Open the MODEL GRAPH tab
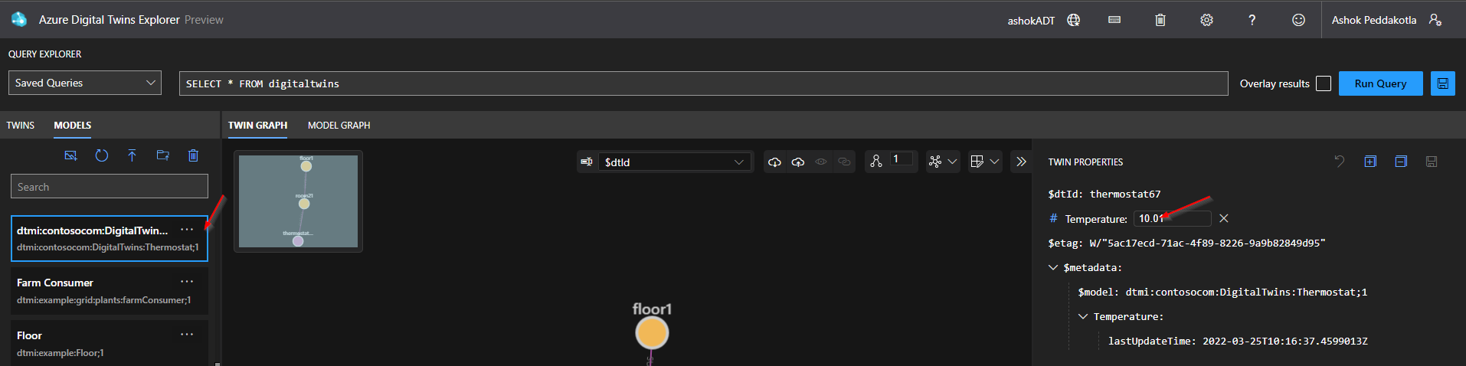The height and width of the screenshot is (366, 1466). (x=339, y=125)
